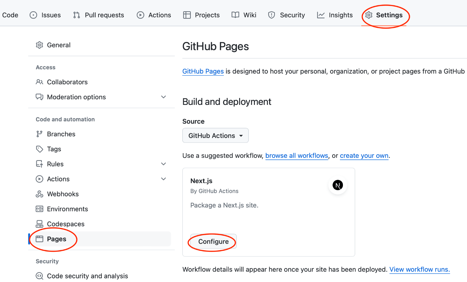Image resolution: width=467 pixels, height=282 pixels.
Task: Open Codespaces settings label
Action: (66, 224)
